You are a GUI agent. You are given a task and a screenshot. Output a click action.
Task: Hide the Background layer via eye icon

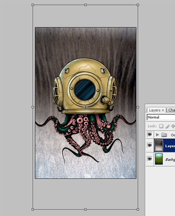pyautogui.click(x=150, y=159)
